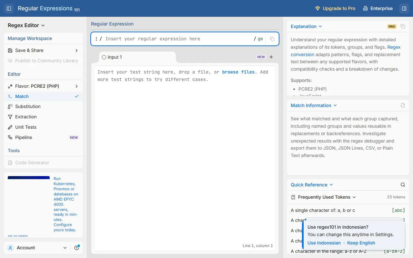Click the Enterprise building icon

[365, 8]
